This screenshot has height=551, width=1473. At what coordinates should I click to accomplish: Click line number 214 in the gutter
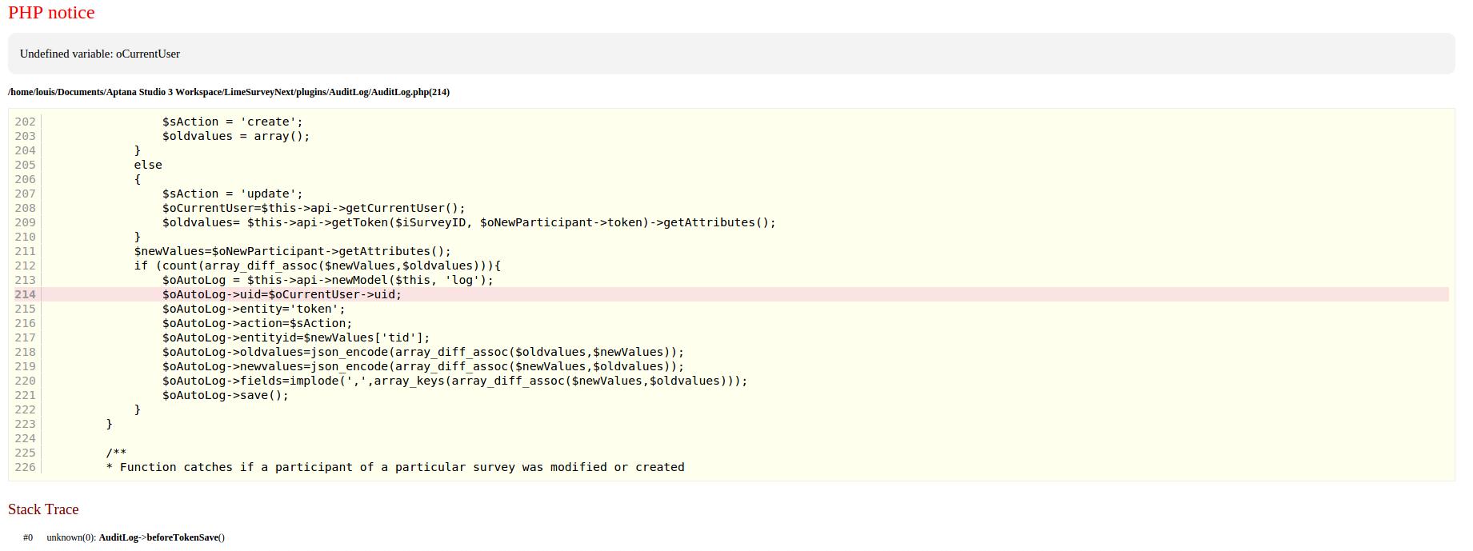coord(25,294)
